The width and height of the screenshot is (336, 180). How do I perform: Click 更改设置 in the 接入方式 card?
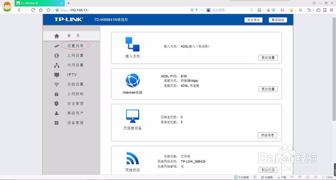click(268, 58)
